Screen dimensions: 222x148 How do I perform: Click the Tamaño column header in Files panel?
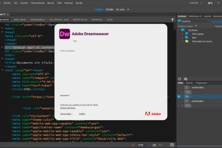tap(218, 26)
